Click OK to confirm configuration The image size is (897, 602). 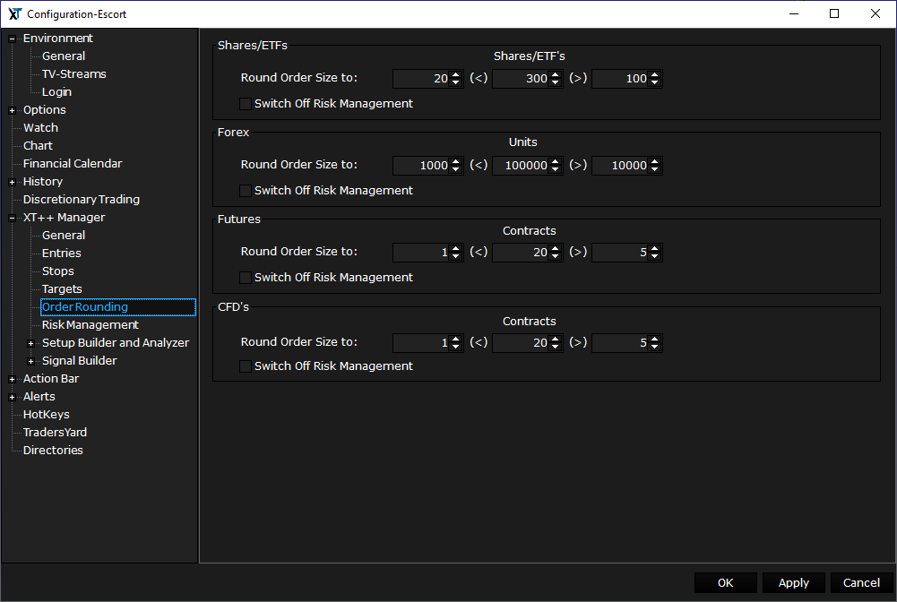point(725,582)
